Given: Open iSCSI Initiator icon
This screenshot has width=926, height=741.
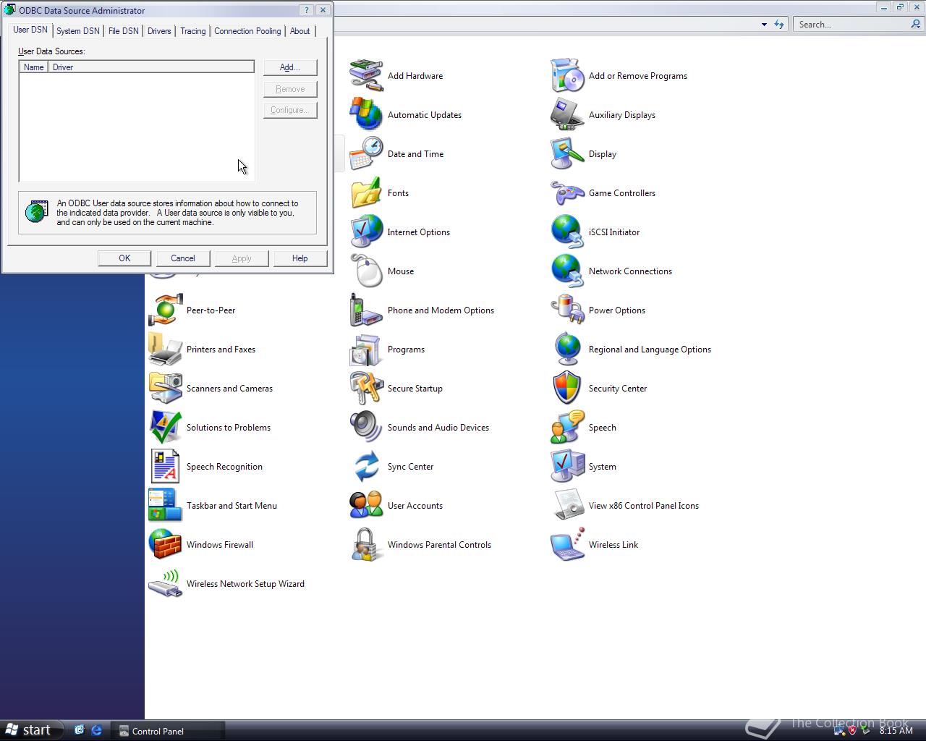Looking at the screenshot, I should (x=567, y=232).
